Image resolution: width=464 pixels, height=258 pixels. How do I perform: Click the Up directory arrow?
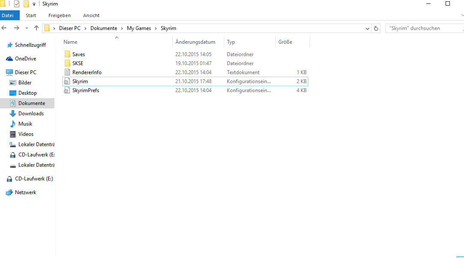[36, 28]
